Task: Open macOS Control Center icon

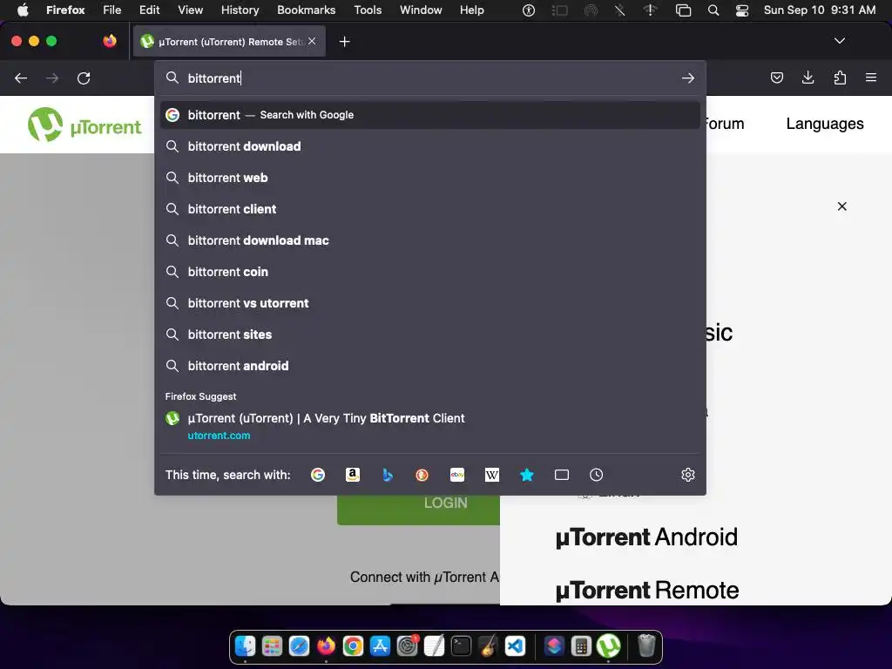Action: (742, 10)
